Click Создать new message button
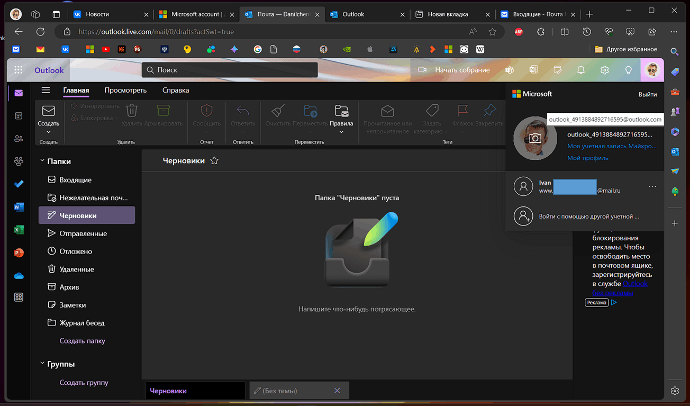Image resolution: width=690 pixels, height=406 pixels. tap(48, 115)
